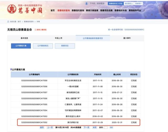Focus the 跳转 page number input
Image resolution: width=168 pixels, height=132 pixels.
106,128
